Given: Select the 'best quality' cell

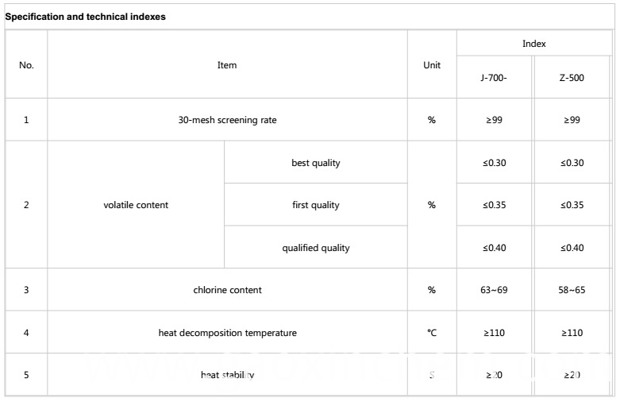Looking at the screenshot, I should [316, 162].
